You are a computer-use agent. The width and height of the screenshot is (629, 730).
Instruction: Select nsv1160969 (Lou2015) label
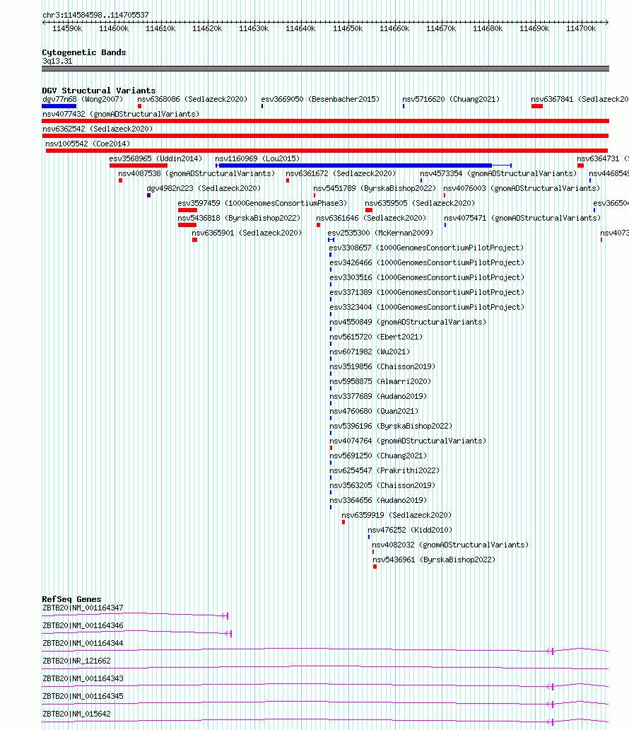coord(257,158)
